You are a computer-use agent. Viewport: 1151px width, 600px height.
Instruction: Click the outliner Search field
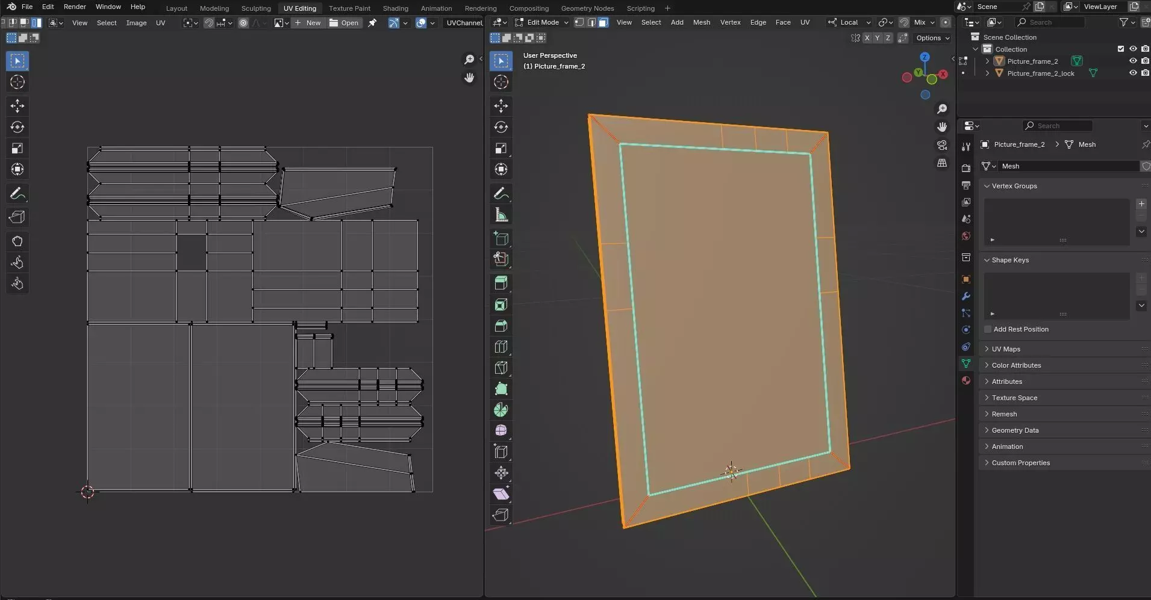tap(1050, 22)
